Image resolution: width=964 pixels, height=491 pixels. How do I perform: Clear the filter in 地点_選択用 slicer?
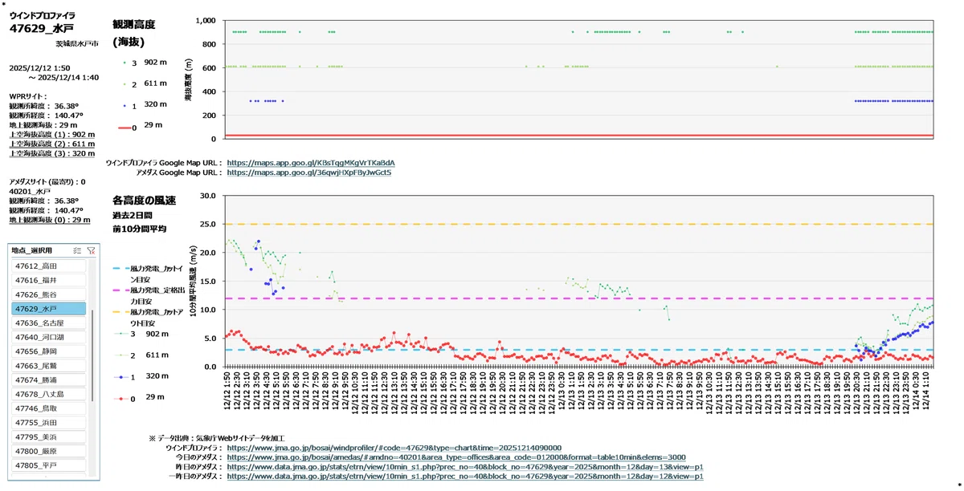click(91, 250)
